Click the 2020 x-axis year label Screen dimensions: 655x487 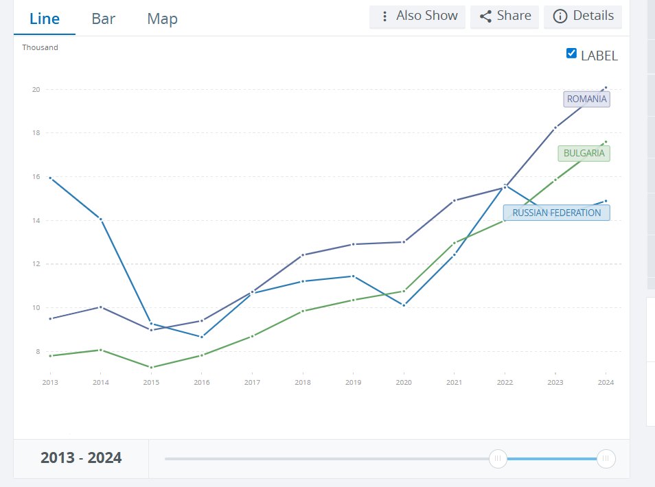point(404,382)
